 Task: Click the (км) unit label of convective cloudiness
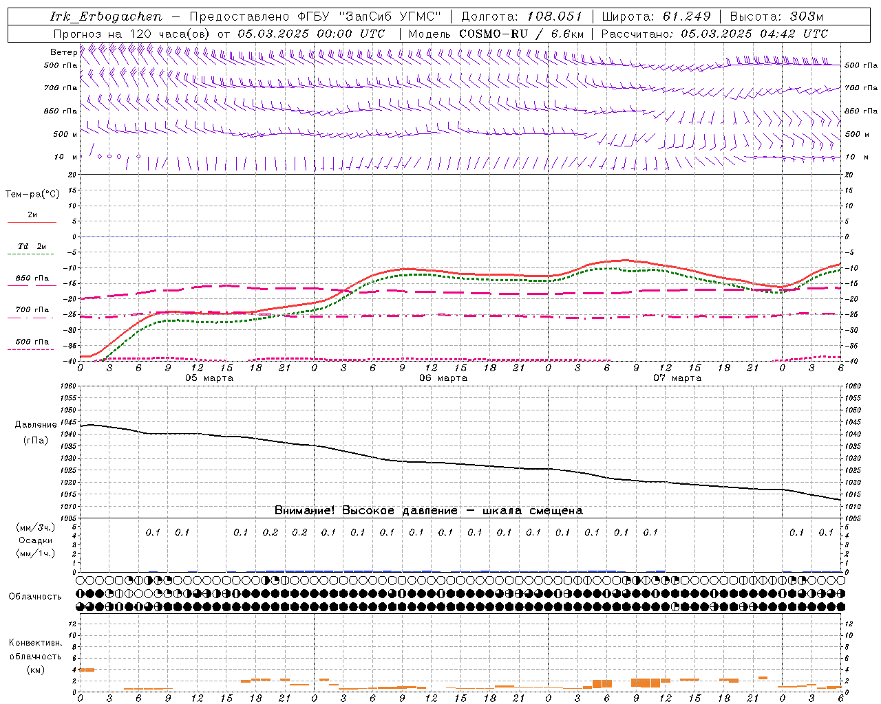35,670
